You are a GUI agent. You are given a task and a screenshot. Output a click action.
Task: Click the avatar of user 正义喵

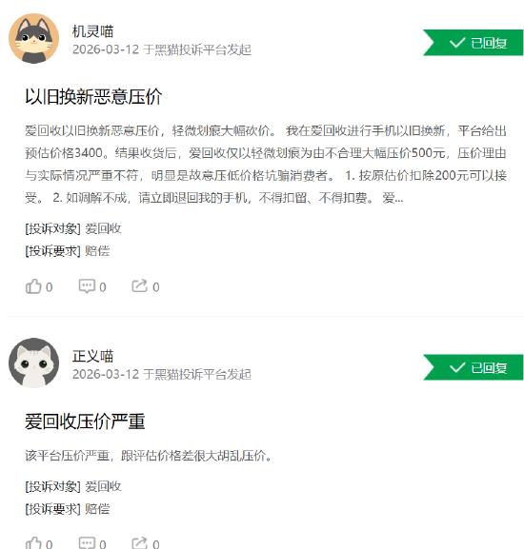[x=33, y=363]
